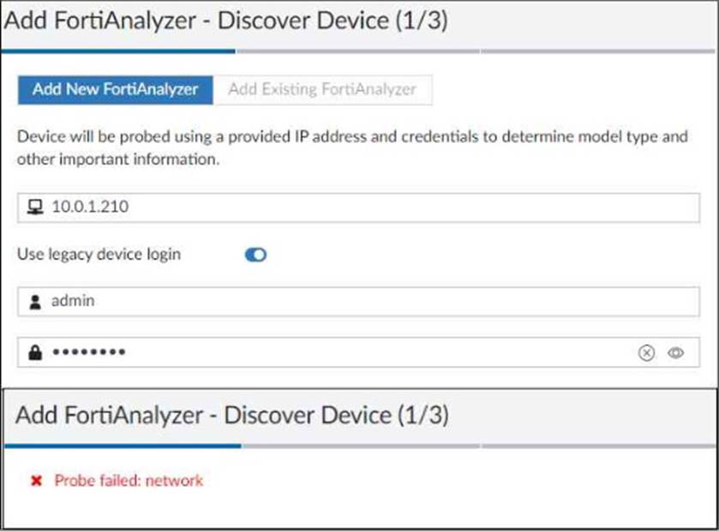The height and width of the screenshot is (531, 719).
Task: Click the lock icon in password field
Action: click(35, 352)
